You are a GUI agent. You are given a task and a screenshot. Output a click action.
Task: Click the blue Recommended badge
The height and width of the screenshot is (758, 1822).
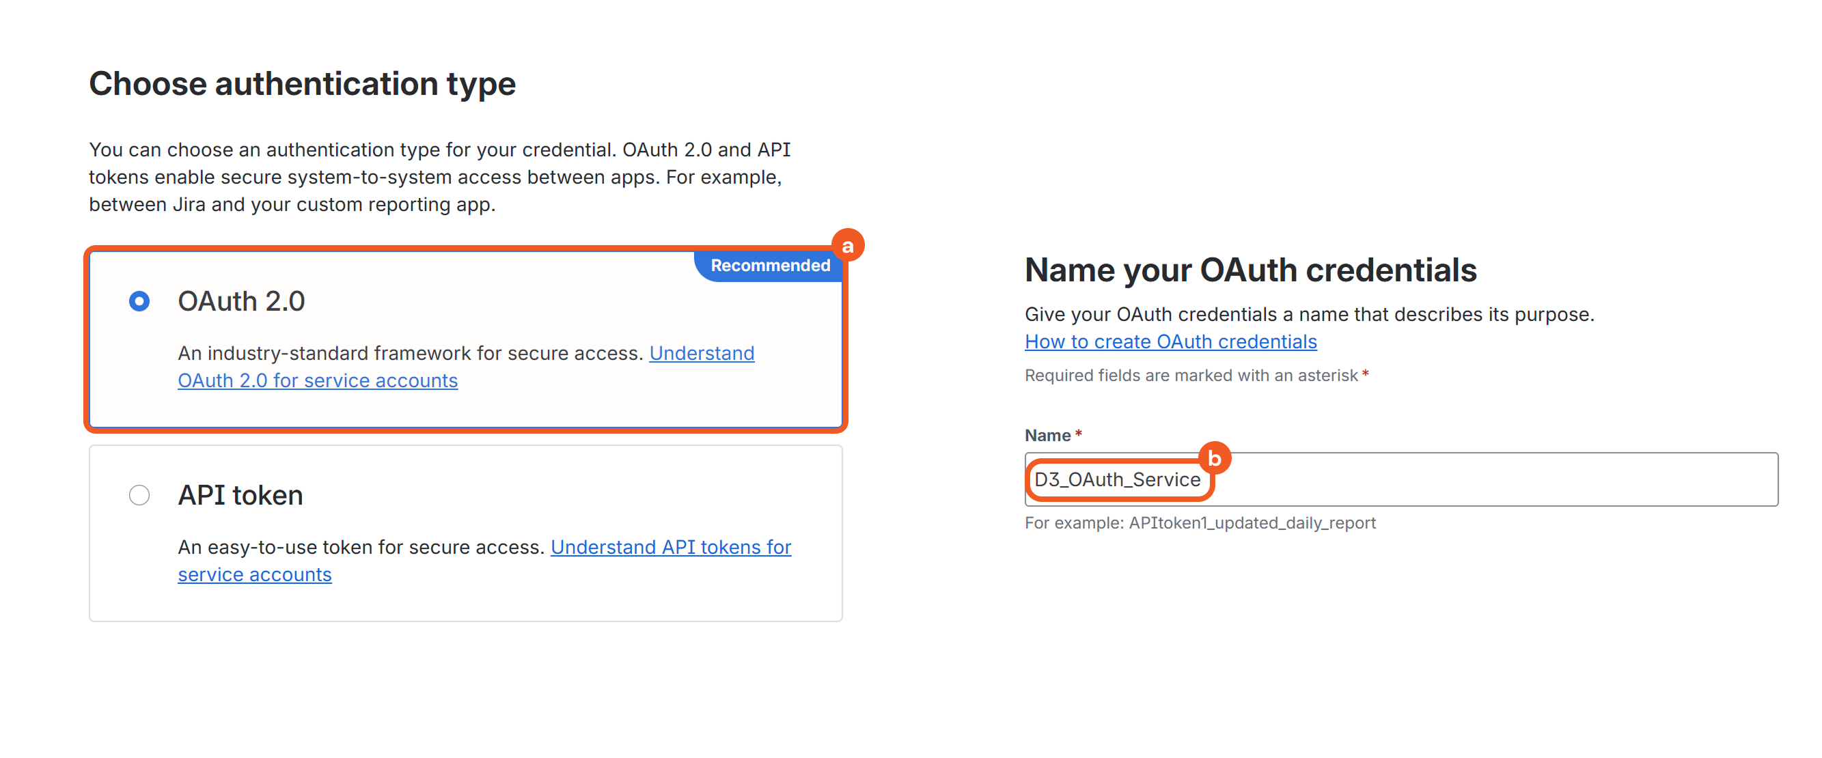point(769,266)
